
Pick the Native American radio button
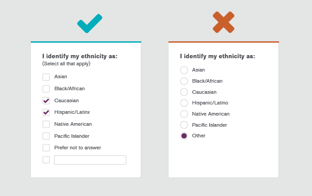click(184, 114)
